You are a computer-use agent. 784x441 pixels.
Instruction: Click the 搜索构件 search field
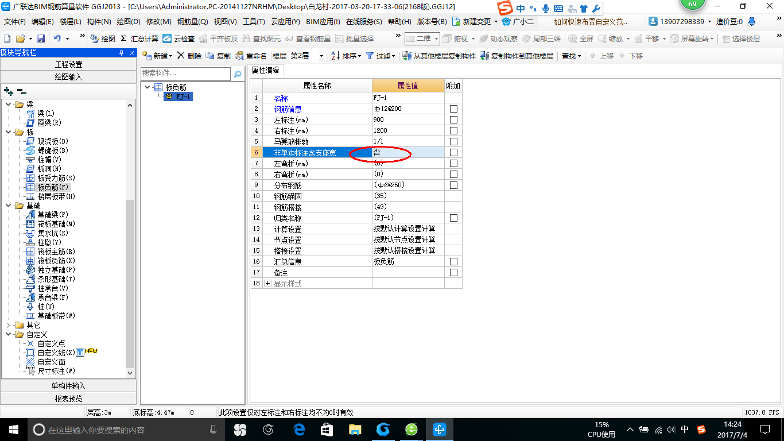[184, 74]
